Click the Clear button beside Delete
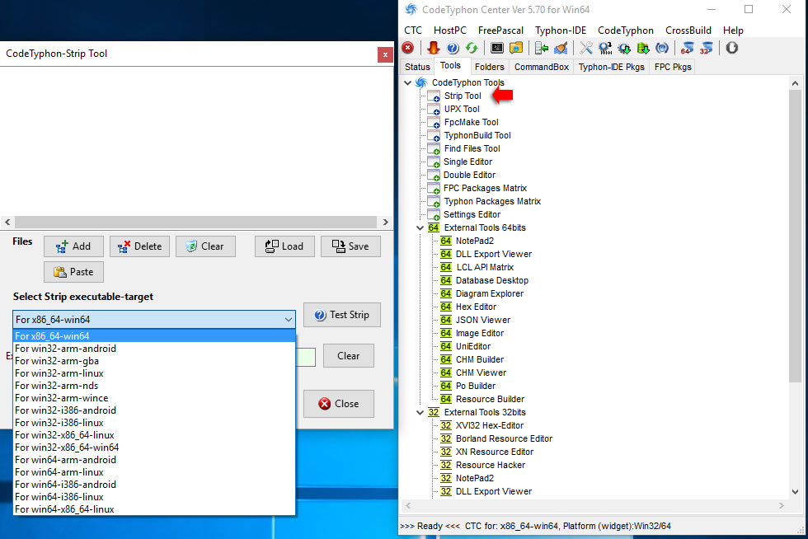Screen dimensions: 808x539 (205, 246)
